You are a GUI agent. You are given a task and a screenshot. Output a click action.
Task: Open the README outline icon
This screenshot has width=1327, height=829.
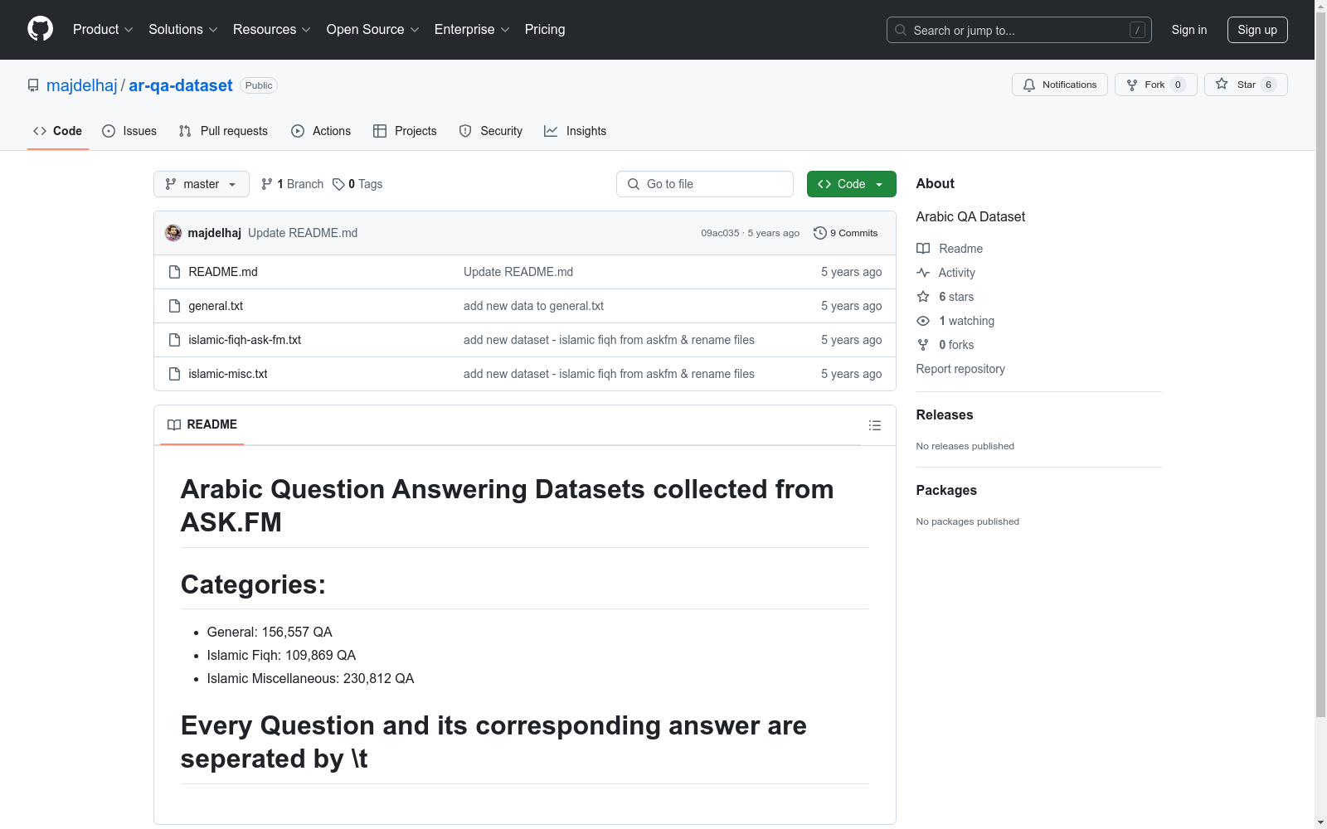coord(875,425)
